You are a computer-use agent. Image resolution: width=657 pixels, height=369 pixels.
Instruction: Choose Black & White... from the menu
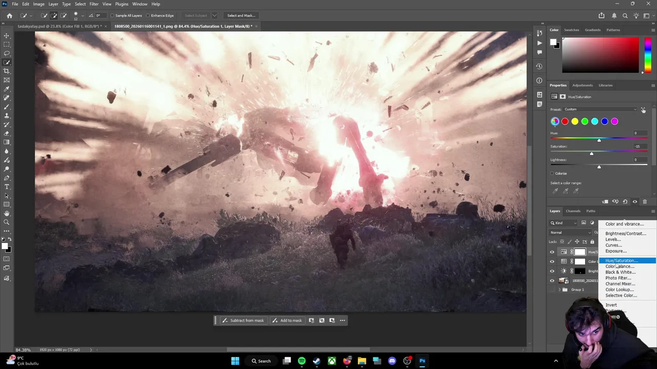tap(620, 272)
